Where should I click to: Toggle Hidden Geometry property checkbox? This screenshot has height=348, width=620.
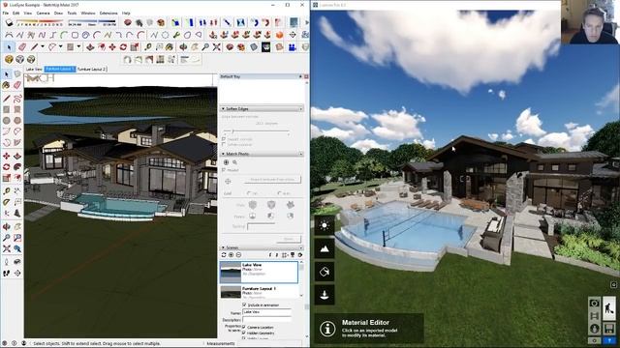[x=244, y=333]
